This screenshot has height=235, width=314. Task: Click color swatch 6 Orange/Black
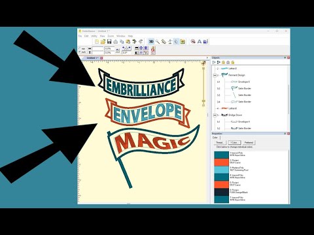(222, 192)
